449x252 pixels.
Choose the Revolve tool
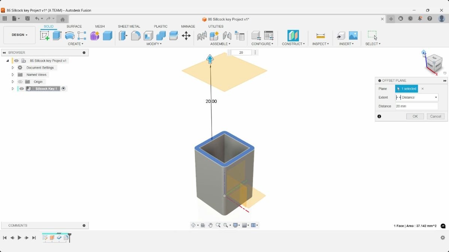coord(70,35)
